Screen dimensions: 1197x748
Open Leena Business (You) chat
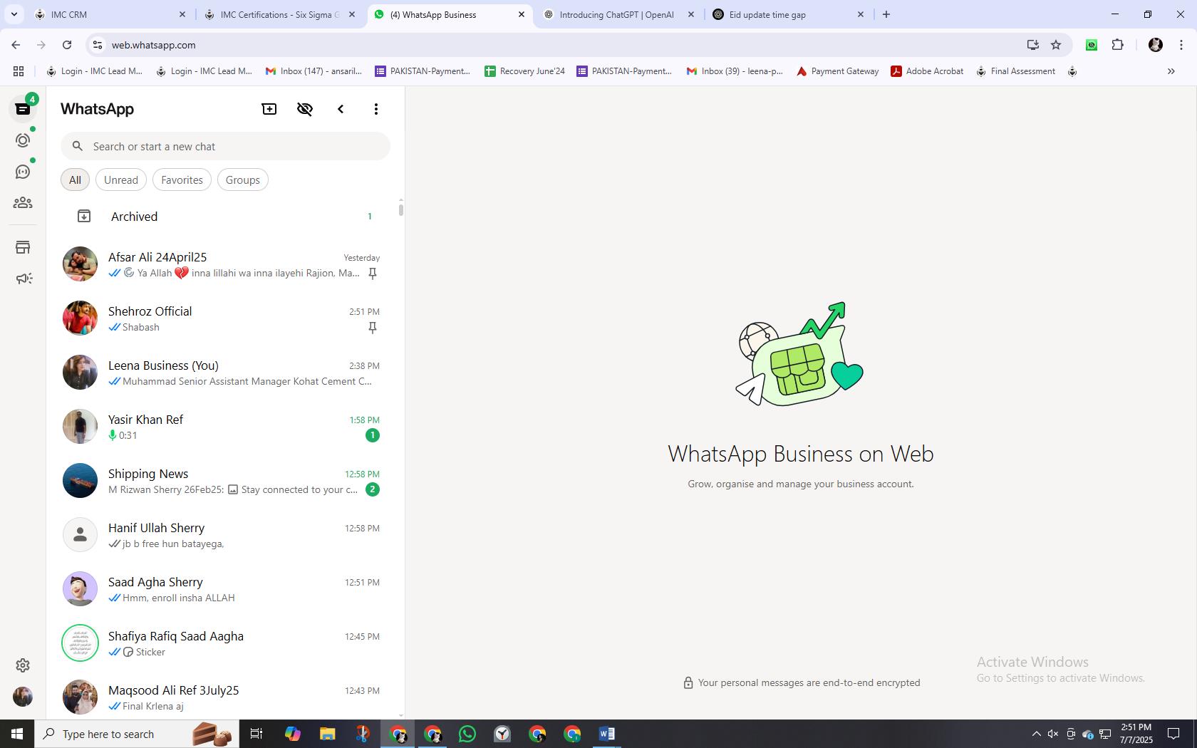click(224, 373)
